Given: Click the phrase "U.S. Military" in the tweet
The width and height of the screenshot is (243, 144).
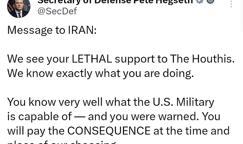Looking at the screenshot, I should point(183,102).
